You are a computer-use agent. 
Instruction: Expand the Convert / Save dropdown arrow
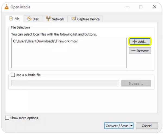(x=131, y=126)
